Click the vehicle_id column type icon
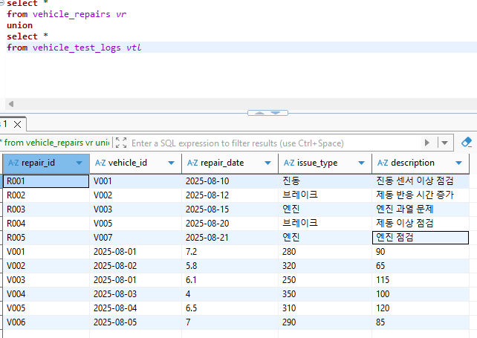 point(100,163)
